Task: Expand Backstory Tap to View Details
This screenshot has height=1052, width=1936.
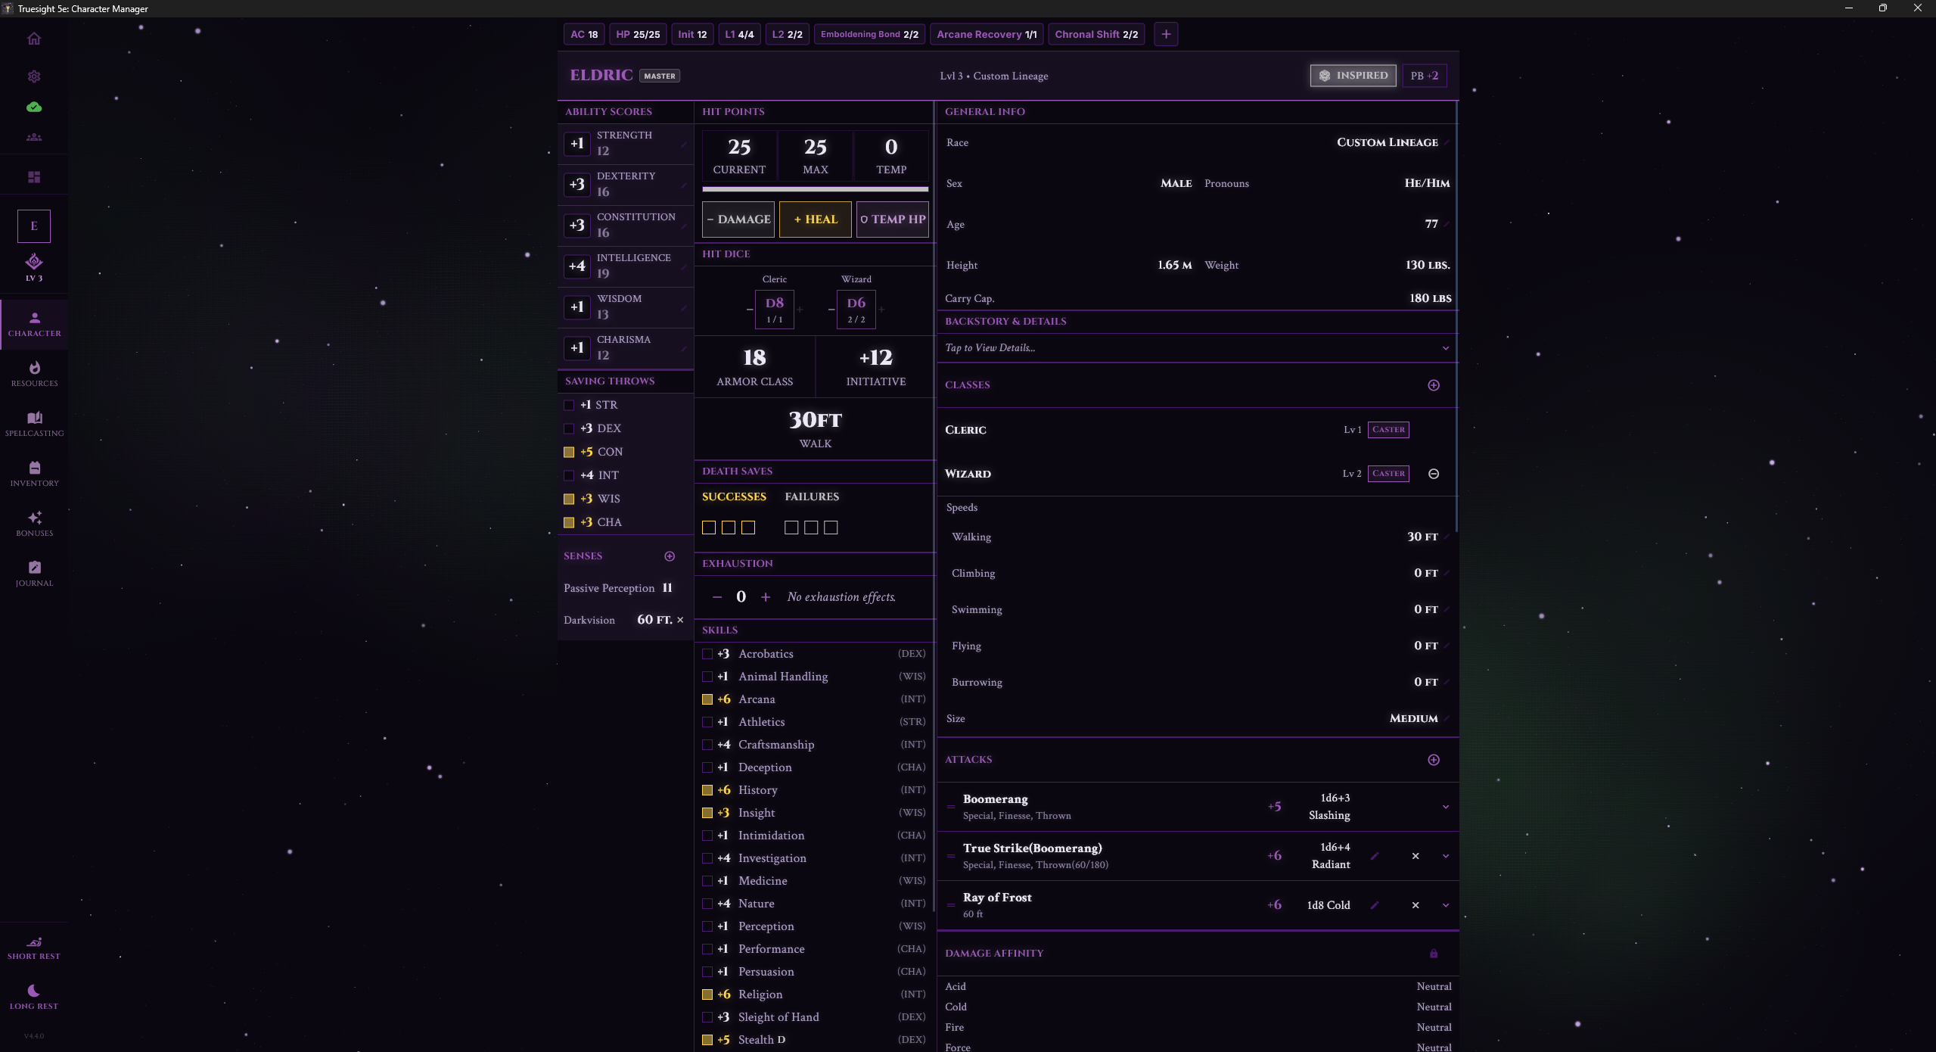Action: 1196,348
